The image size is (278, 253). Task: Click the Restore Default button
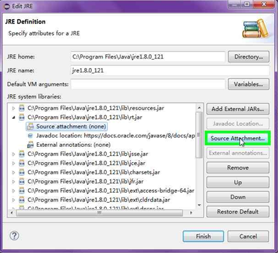[x=238, y=212]
